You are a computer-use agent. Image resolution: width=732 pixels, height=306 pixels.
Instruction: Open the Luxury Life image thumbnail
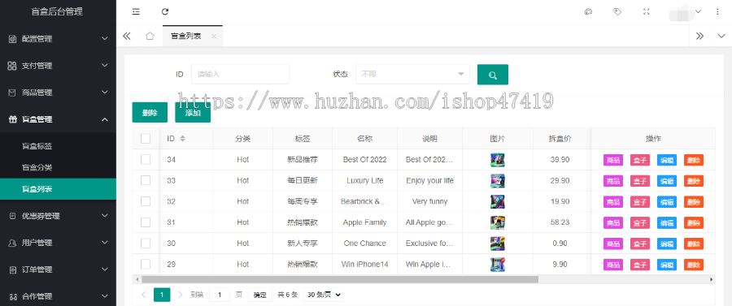pyautogui.click(x=498, y=181)
